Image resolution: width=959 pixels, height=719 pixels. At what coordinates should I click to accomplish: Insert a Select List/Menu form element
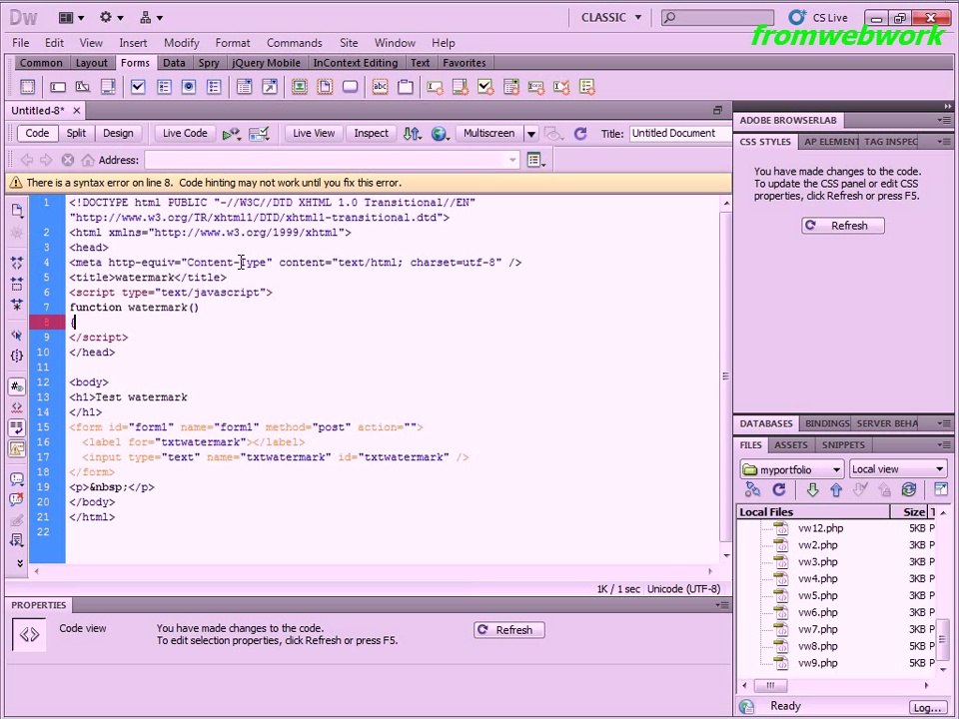[x=244, y=87]
